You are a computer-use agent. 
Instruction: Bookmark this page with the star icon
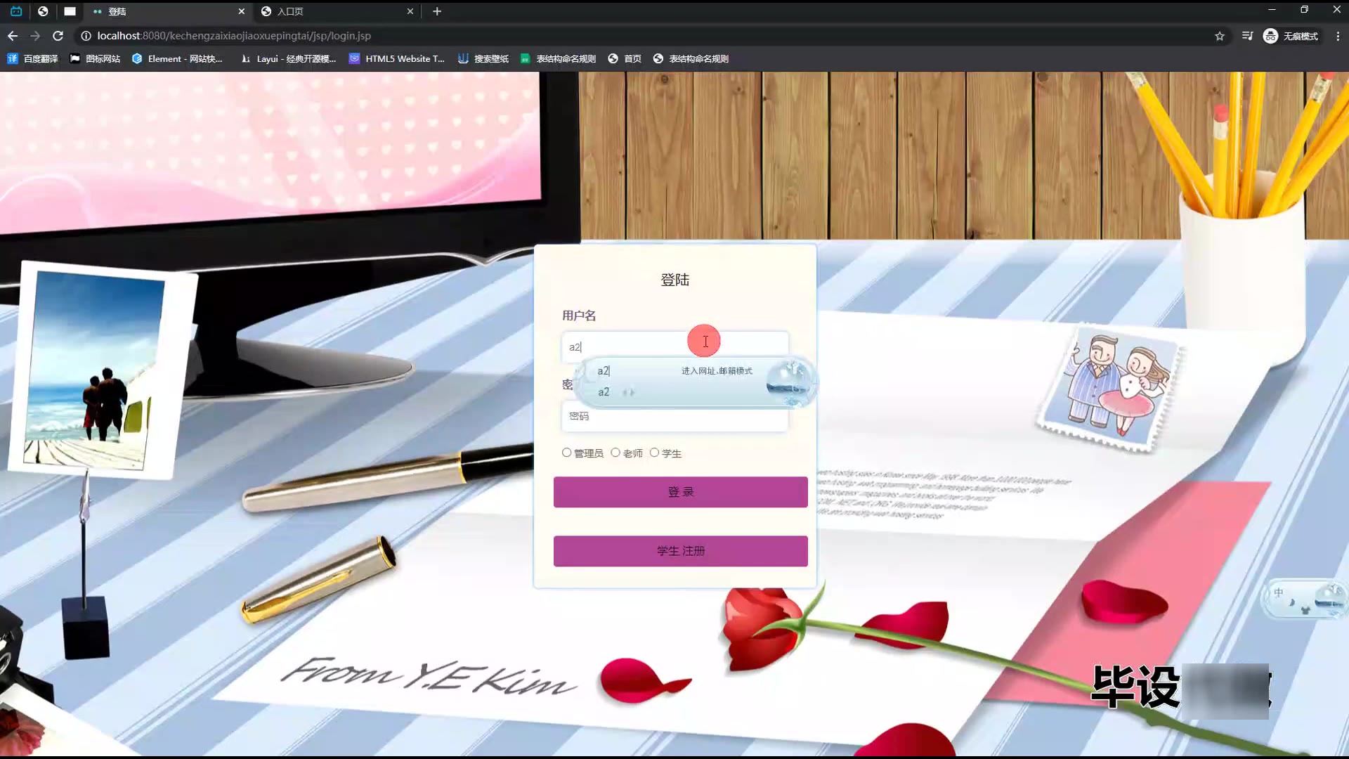click(x=1220, y=36)
